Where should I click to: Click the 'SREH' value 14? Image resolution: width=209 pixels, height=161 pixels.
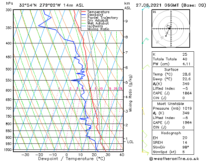185,142
